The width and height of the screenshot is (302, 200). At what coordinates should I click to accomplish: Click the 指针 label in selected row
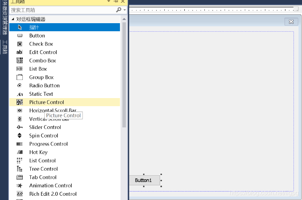(x=34, y=27)
